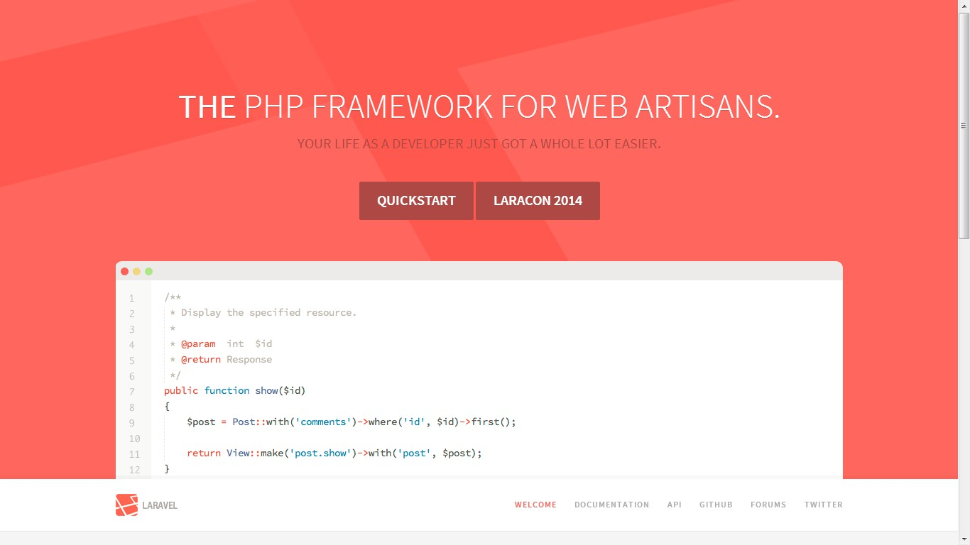Click the LARAVEL wordmark text
This screenshot has width=970, height=545.
tap(160, 505)
